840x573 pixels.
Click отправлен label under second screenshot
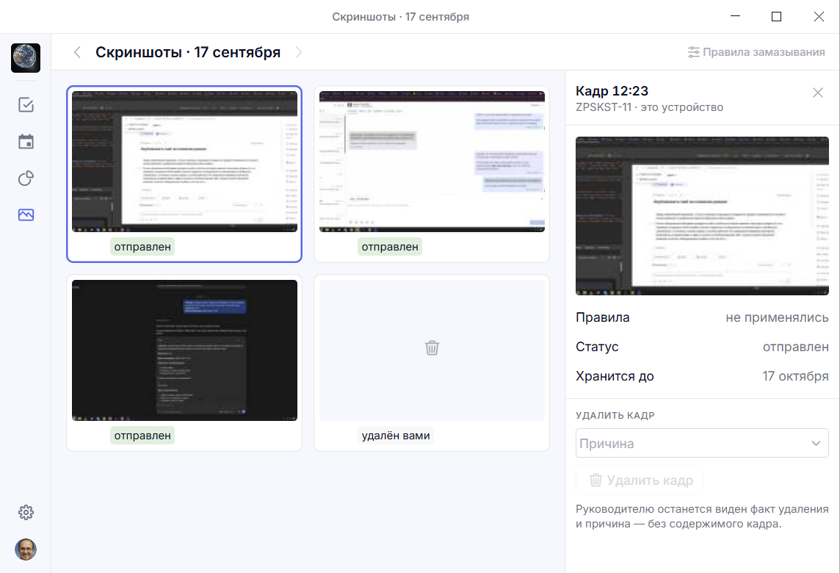389,247
